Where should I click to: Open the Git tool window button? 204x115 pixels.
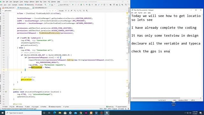coord(12,107)
